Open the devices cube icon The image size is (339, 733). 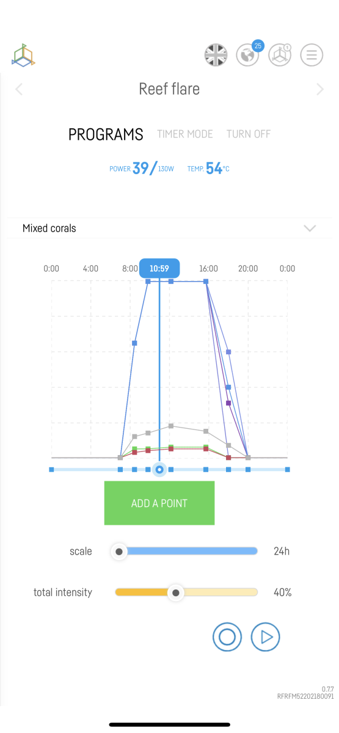tap(280, 55)
